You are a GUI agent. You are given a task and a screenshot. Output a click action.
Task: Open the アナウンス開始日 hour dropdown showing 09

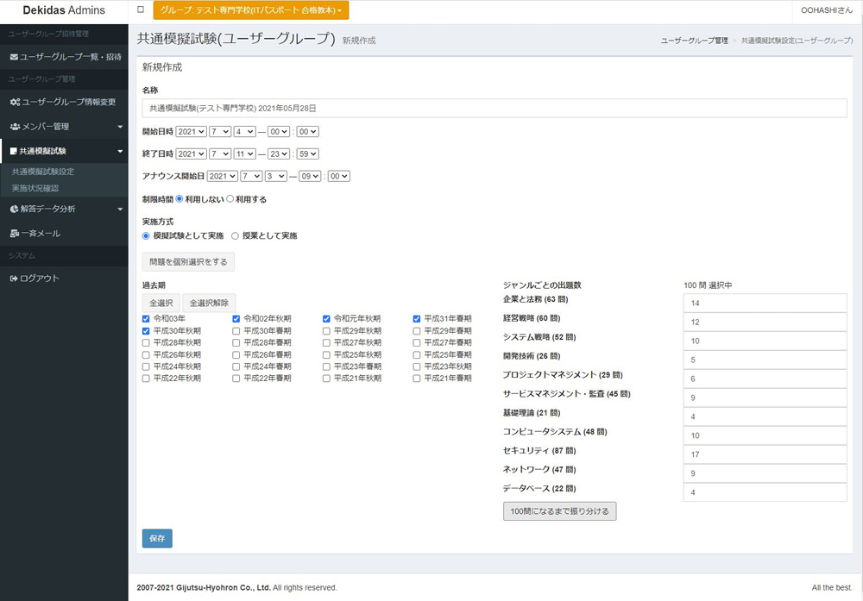pyautogui.click(x=310, y=176)
